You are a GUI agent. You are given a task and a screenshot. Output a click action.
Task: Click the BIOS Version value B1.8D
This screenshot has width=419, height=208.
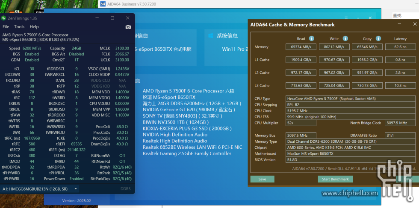351,160
